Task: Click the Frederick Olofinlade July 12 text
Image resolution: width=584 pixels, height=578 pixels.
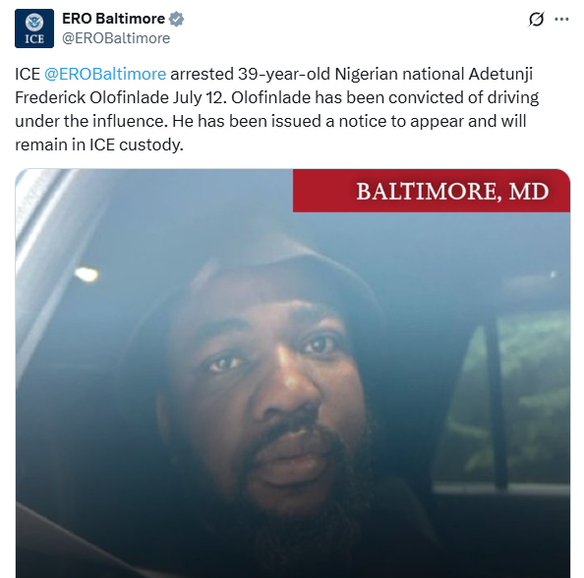Action: [x=121, y=97]
